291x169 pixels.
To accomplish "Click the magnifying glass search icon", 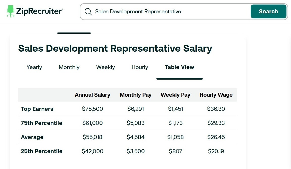I will pos(88,12).
